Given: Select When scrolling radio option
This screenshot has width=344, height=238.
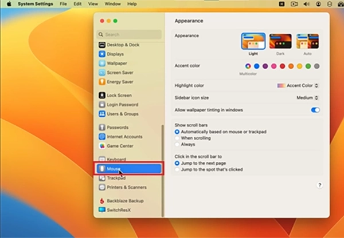Looking at the screenshot, I should (x=177, y=138).
